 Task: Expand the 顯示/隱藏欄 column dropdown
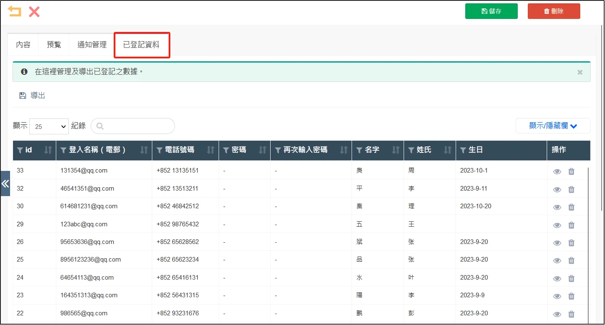pos(553,126)
